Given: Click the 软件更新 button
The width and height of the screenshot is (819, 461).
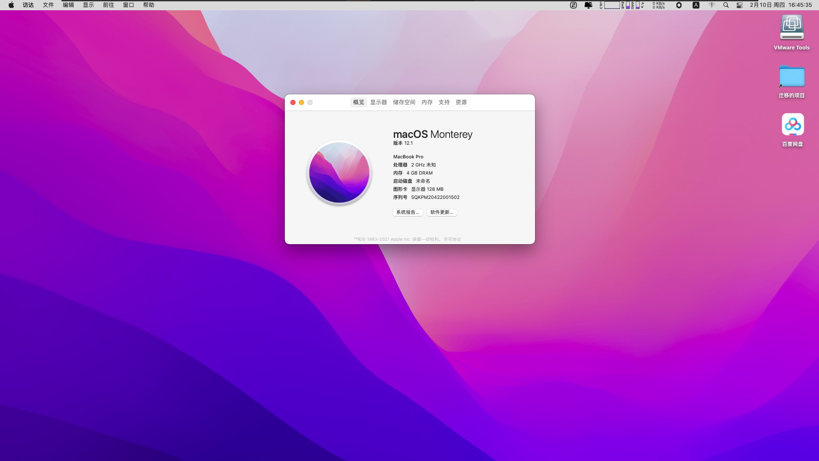Looking at the screenshot, I should [x=442, y=212].
